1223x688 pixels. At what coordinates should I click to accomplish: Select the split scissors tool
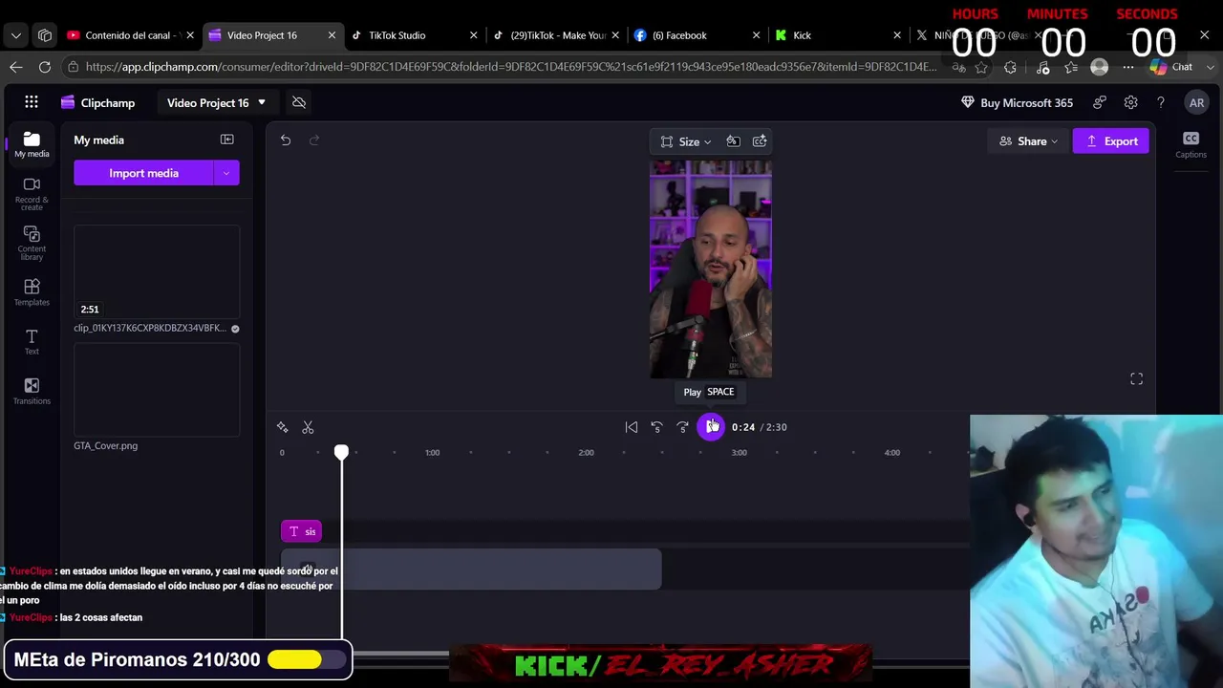coord(308,427)
